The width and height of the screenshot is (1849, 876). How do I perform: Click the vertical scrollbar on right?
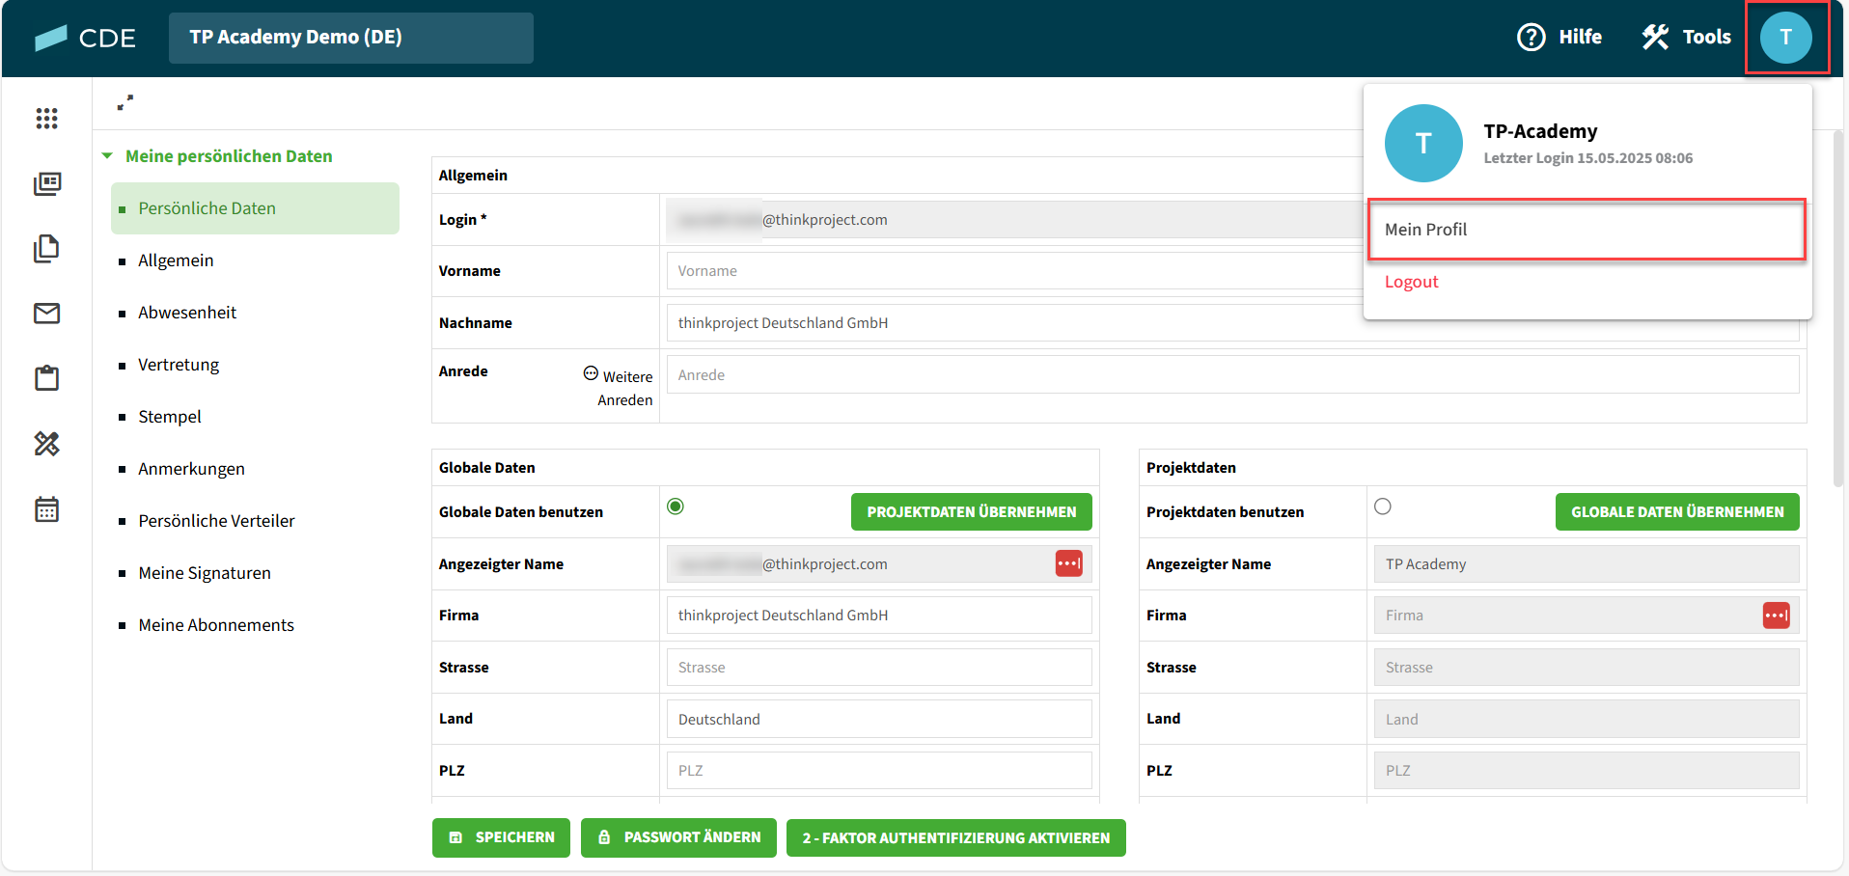1837,309
